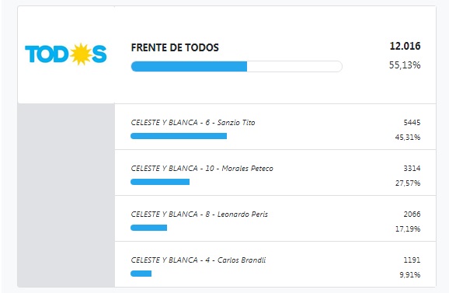Click the 45,31% percentage

click(x=408, y=138)
